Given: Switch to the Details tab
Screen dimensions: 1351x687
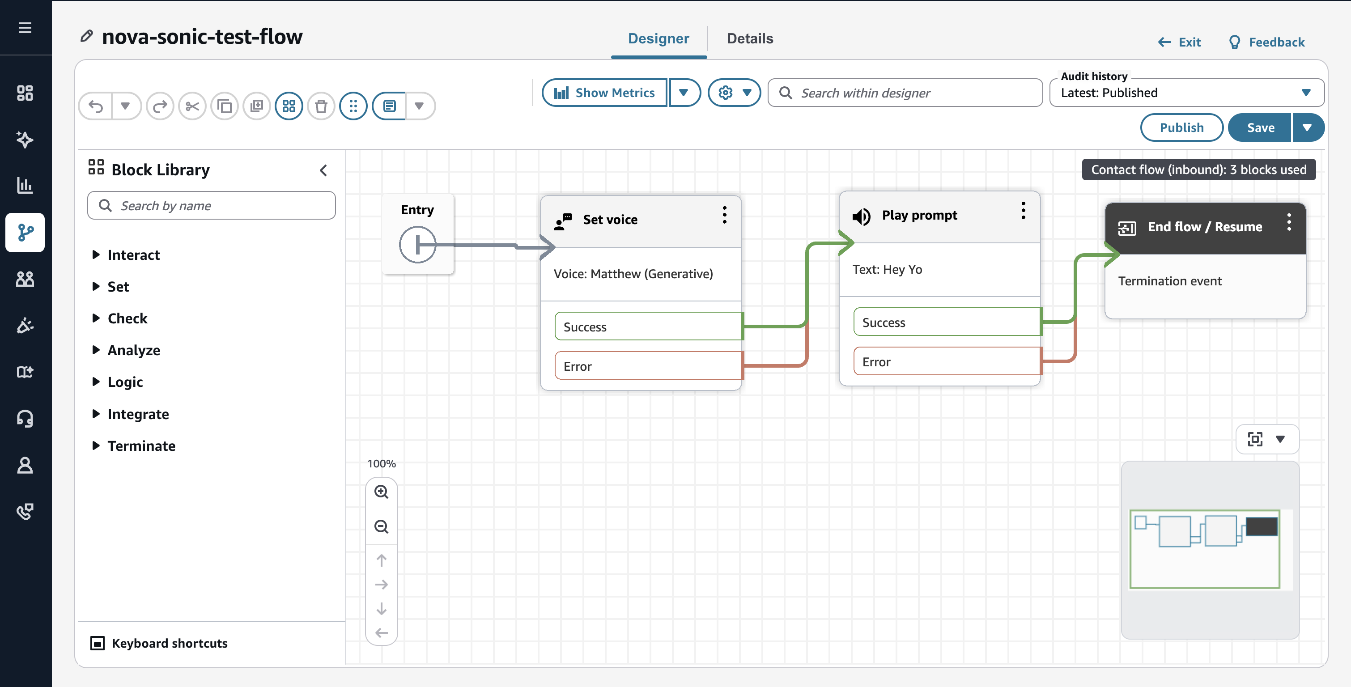Looking at the screenshot, I should tap(749, 39).
